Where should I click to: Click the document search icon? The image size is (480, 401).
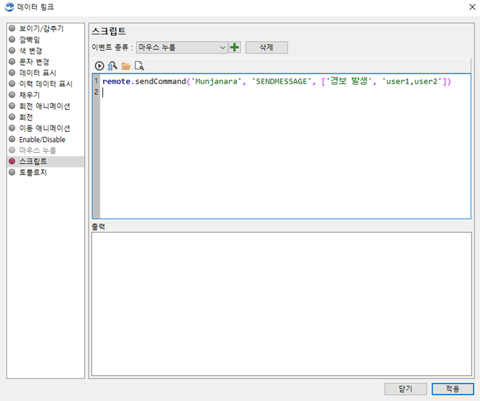pos(139,66)
